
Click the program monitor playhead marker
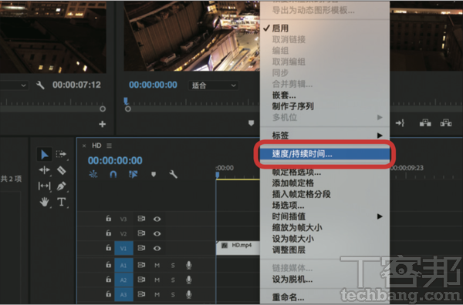[126, 102]
